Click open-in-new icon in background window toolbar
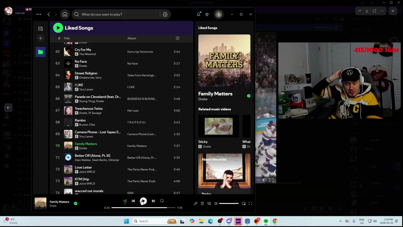This screenshot has width=403, height=227. 374,11
